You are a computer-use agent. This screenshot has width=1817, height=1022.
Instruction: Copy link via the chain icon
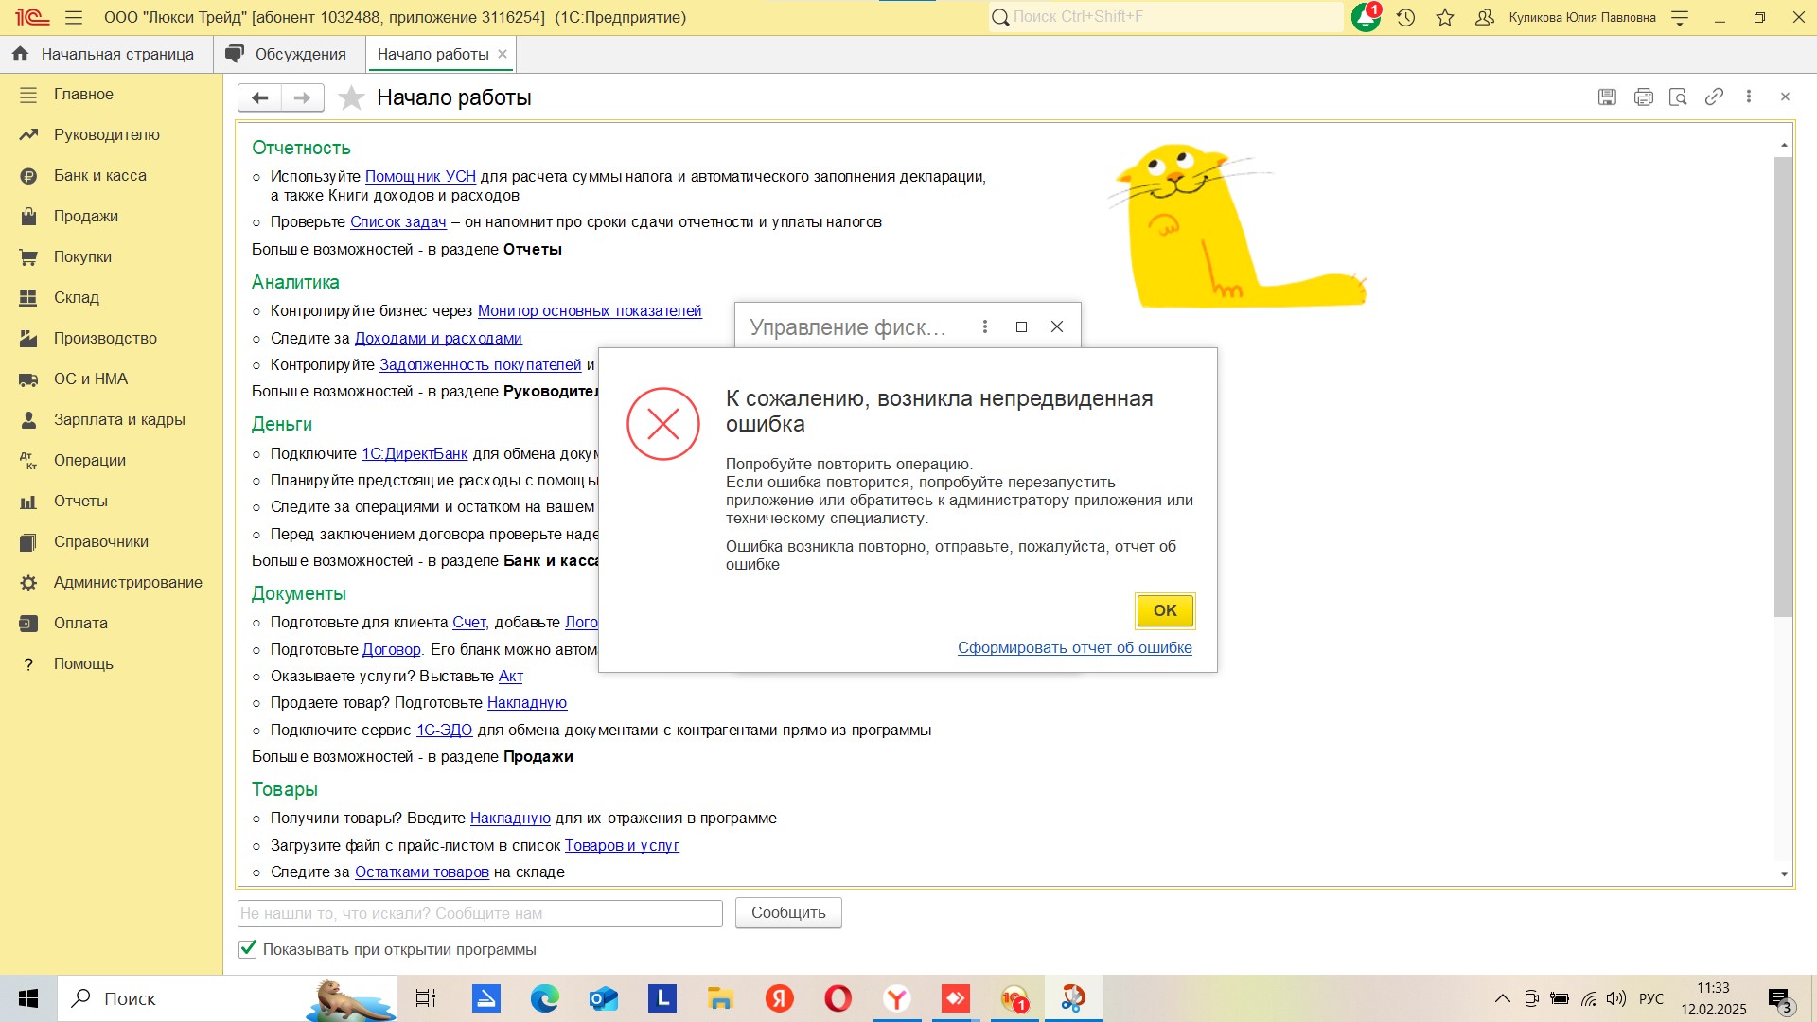[x=1714, y=97]
